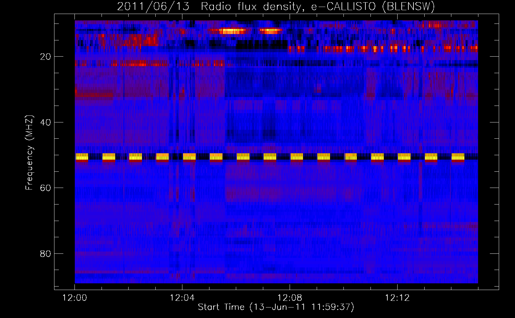Click the 12:12 time tick label
This screenshot has height=318, width=515.
pos(397,298)
